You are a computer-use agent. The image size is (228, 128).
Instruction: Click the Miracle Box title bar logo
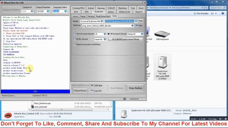[x=2, y=2]
